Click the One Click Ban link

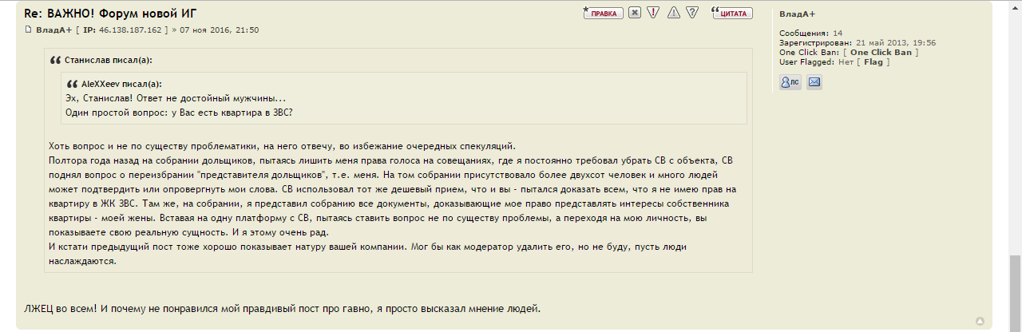[881, 53]
